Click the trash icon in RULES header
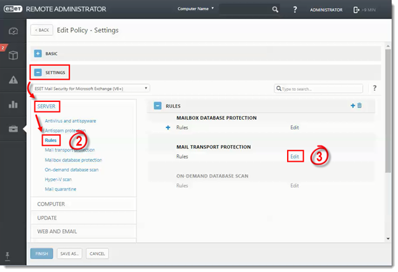Image resolution: width=398 pixels, height=272 pixels. [360, 105]
